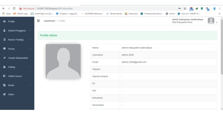Screen dimensions: 223x125
Task: Click the Alamat Instansi row label
Action: coord(100,77)
